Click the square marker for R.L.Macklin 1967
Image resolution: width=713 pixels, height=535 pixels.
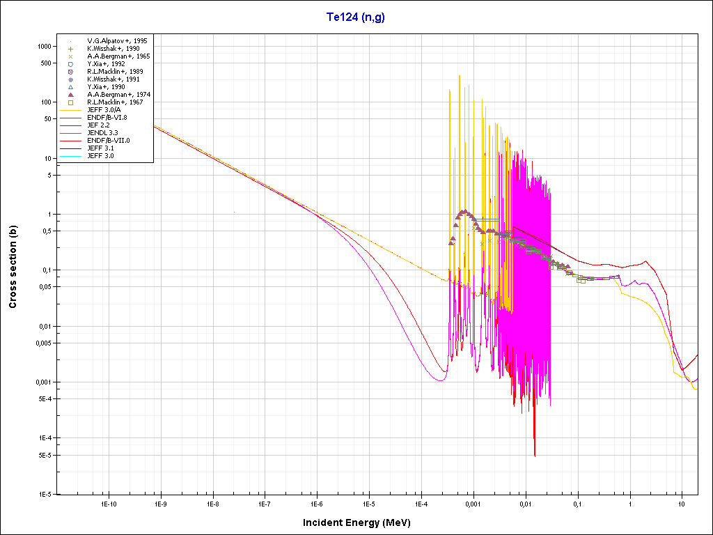[x=70, y=102]
